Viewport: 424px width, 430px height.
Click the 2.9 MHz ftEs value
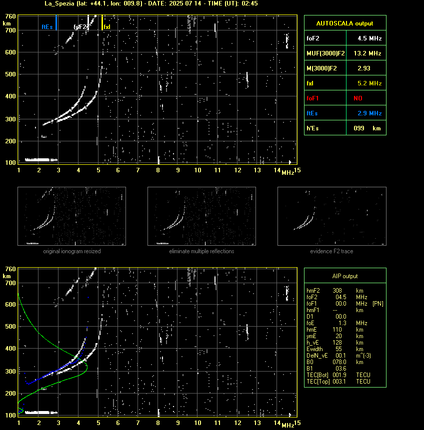(369, 113)
